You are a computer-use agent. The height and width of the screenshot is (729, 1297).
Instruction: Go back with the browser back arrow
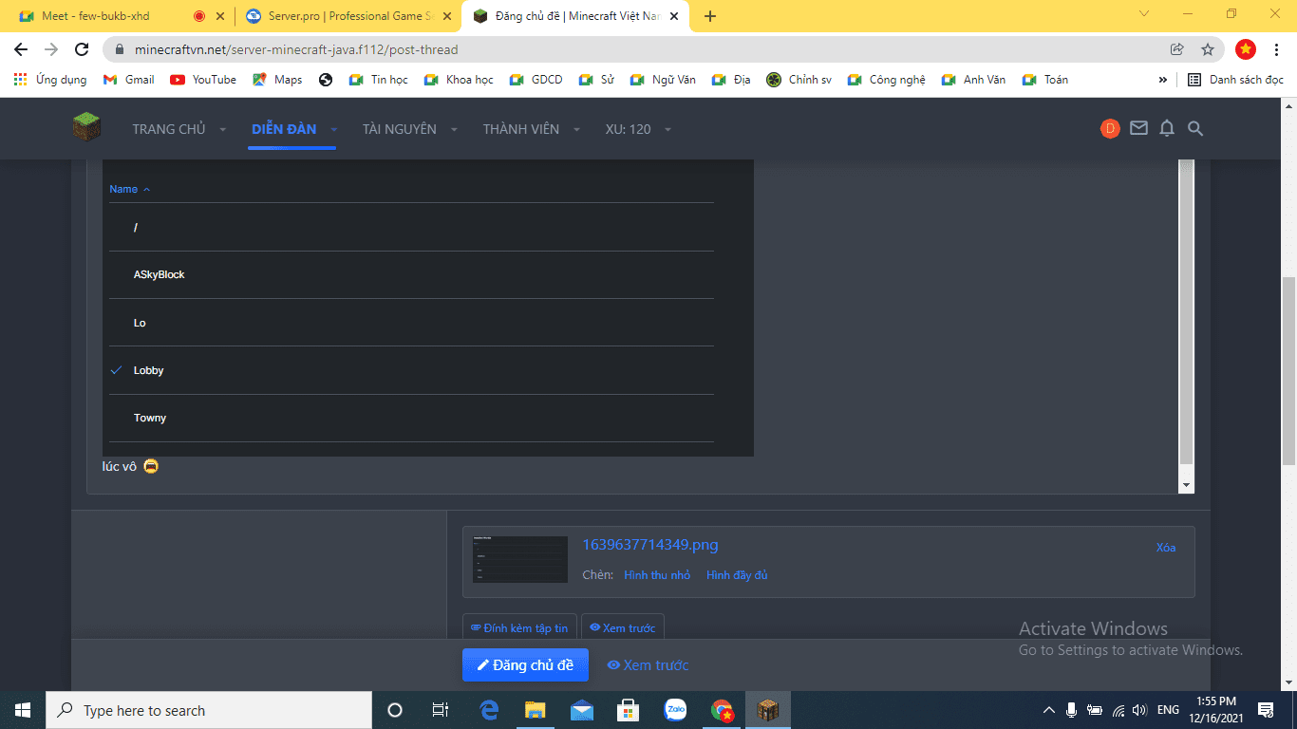21,49
